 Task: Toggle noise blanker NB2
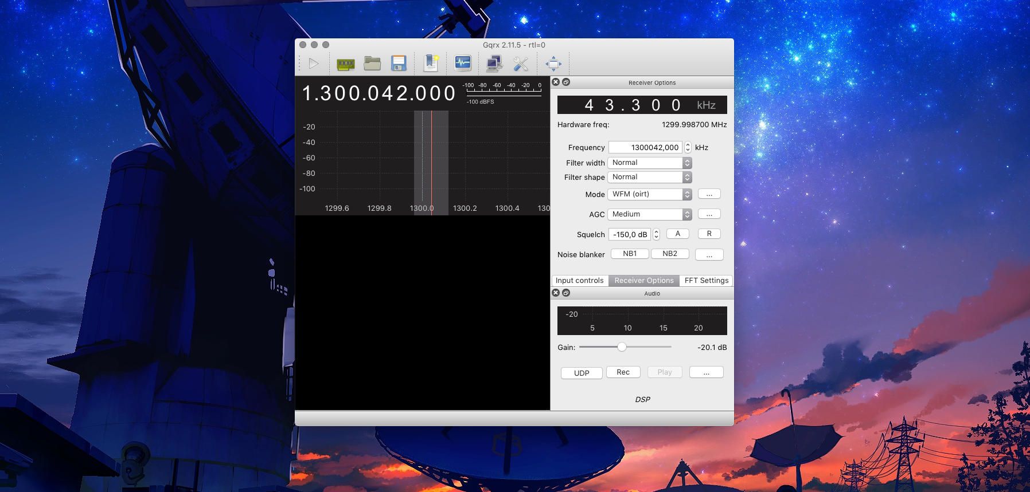point(670,254)
